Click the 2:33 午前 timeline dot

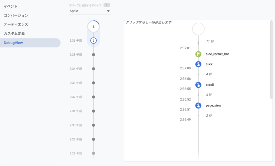[93, 83]
